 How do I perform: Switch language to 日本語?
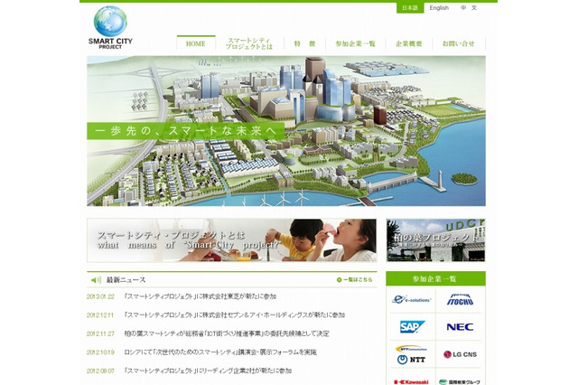410,8
